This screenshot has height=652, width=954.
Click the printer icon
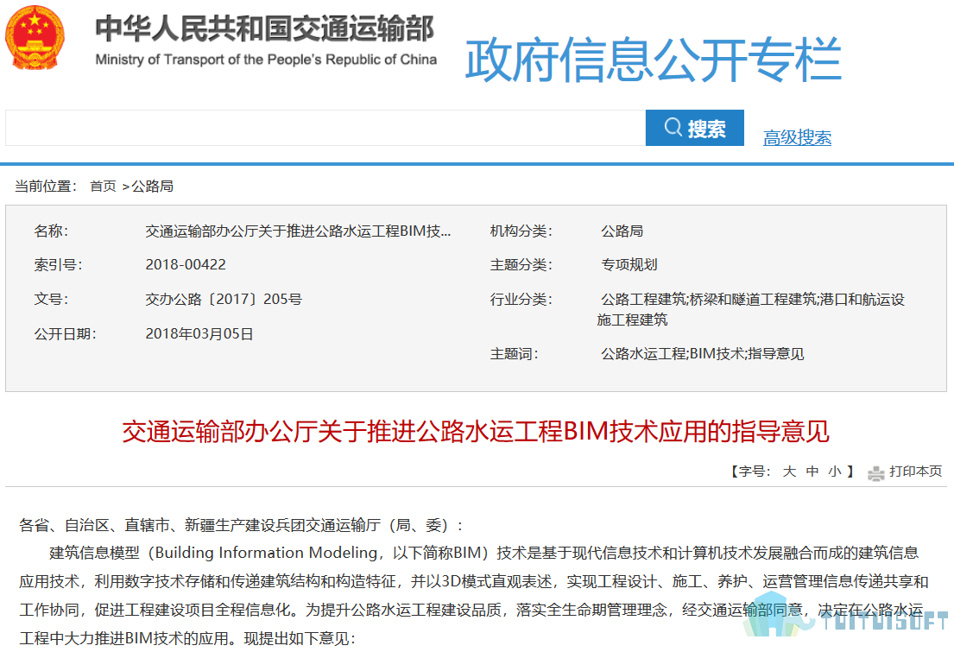click(x=875, y=473)
